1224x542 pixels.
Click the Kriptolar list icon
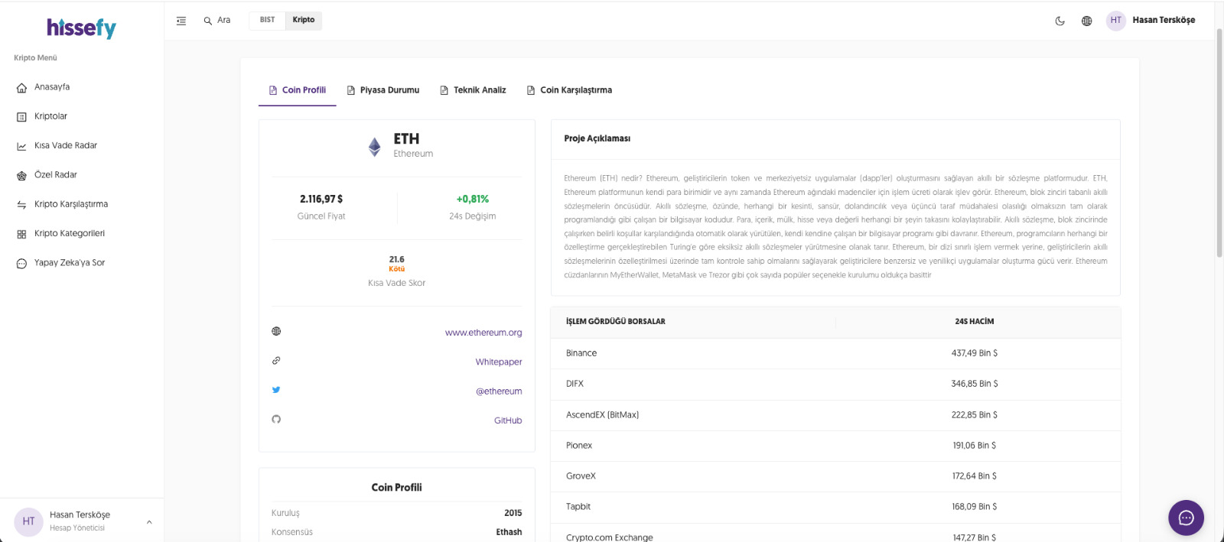click(21, 117)
